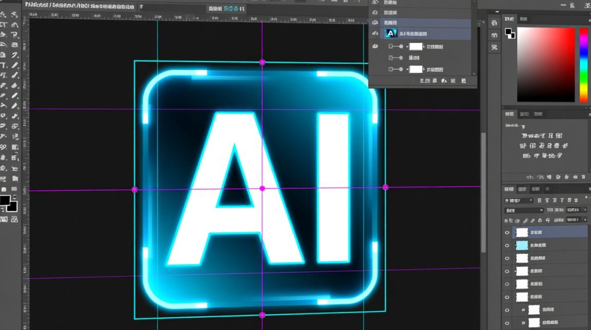The width and height of the screenshot is (591, 330).
Task: Click the empty input field in the options bar
Action: [x=172, y=7]
